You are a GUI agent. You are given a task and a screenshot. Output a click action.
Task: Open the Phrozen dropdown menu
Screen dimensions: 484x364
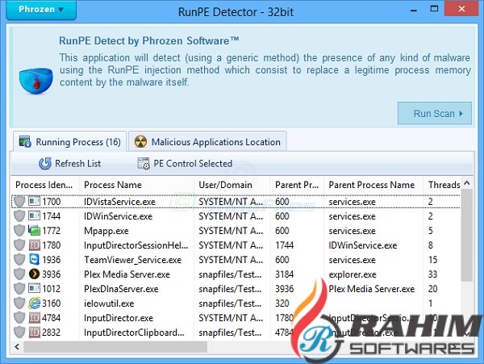[x=41, y=10]
